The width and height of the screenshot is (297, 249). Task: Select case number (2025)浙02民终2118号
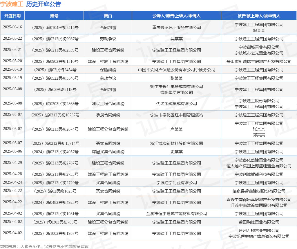click(55, 90)
